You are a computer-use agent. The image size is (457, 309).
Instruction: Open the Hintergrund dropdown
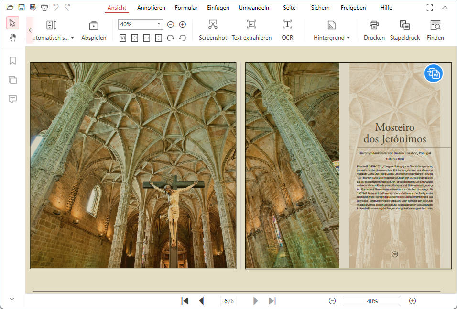(x=332, y=30)
